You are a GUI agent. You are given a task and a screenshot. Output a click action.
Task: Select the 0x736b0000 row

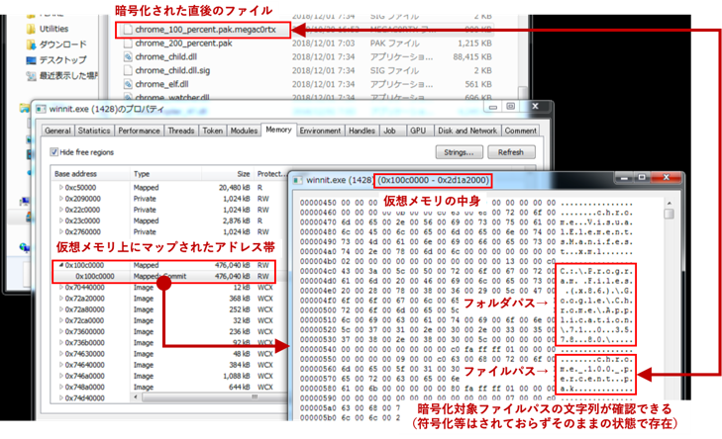click(169, 342)
